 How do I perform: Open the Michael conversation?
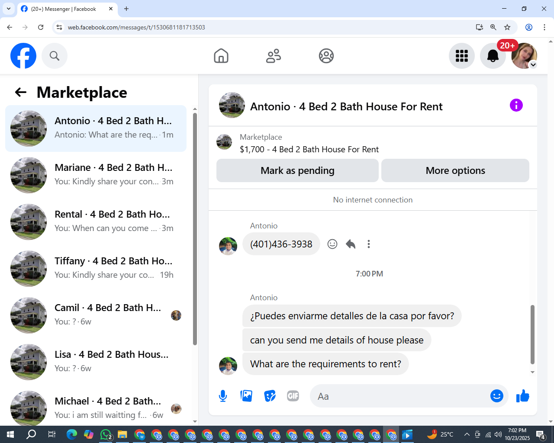(x=96, y=407)
